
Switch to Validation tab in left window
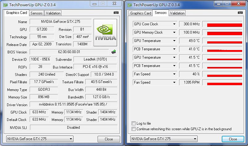click(53, 13)
